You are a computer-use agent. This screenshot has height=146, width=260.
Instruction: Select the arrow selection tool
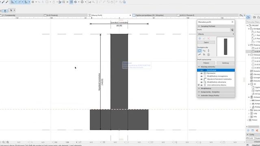pos(11,10)
